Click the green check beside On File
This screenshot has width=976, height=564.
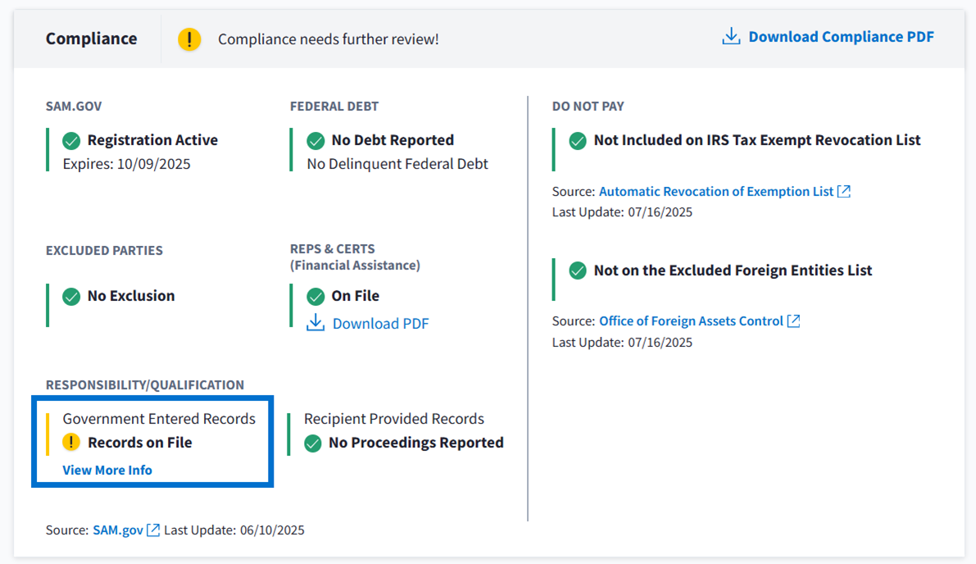[315, 296]
